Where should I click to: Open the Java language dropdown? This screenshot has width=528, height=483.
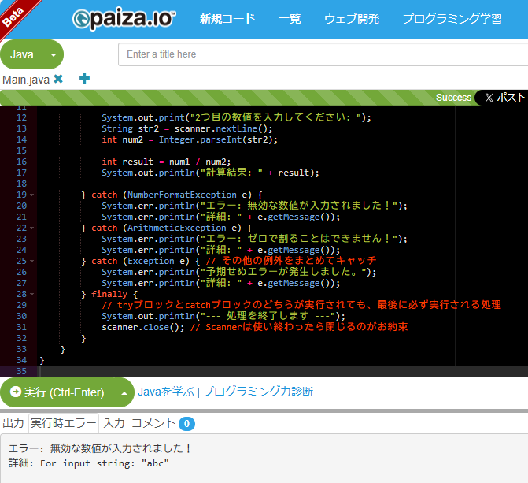pyautogui.click(x=31, y=54)
